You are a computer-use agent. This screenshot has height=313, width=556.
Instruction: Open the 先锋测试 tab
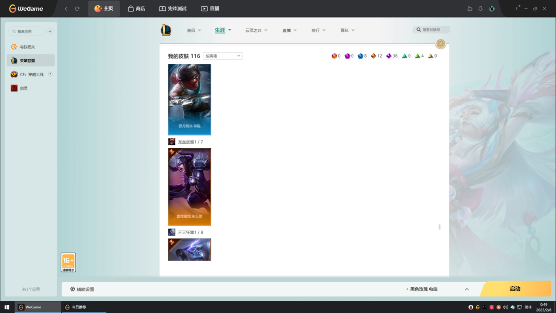[172, 9]
